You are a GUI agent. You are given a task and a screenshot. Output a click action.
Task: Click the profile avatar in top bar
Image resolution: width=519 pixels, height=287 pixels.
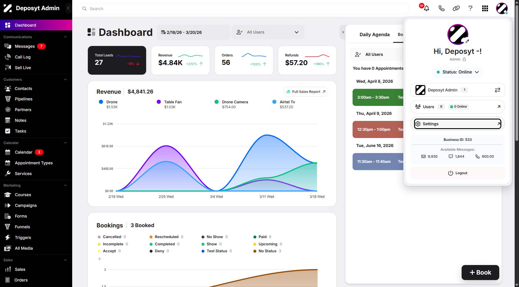(502, 8)
